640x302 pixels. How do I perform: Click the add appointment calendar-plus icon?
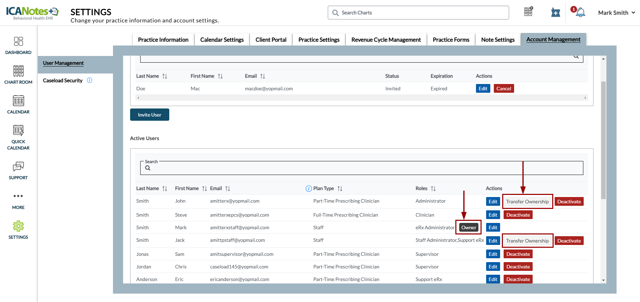555,13
